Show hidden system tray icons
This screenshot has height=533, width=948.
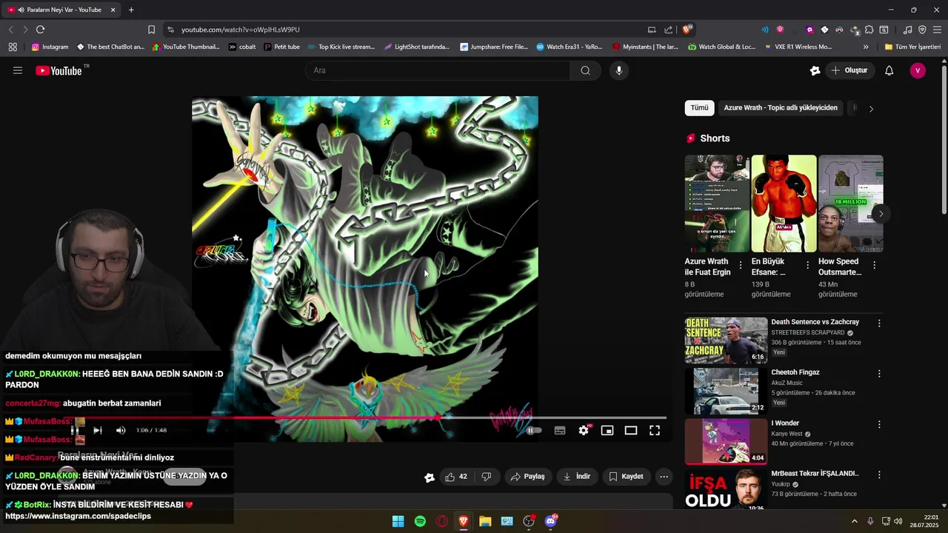tap(854, 521)
